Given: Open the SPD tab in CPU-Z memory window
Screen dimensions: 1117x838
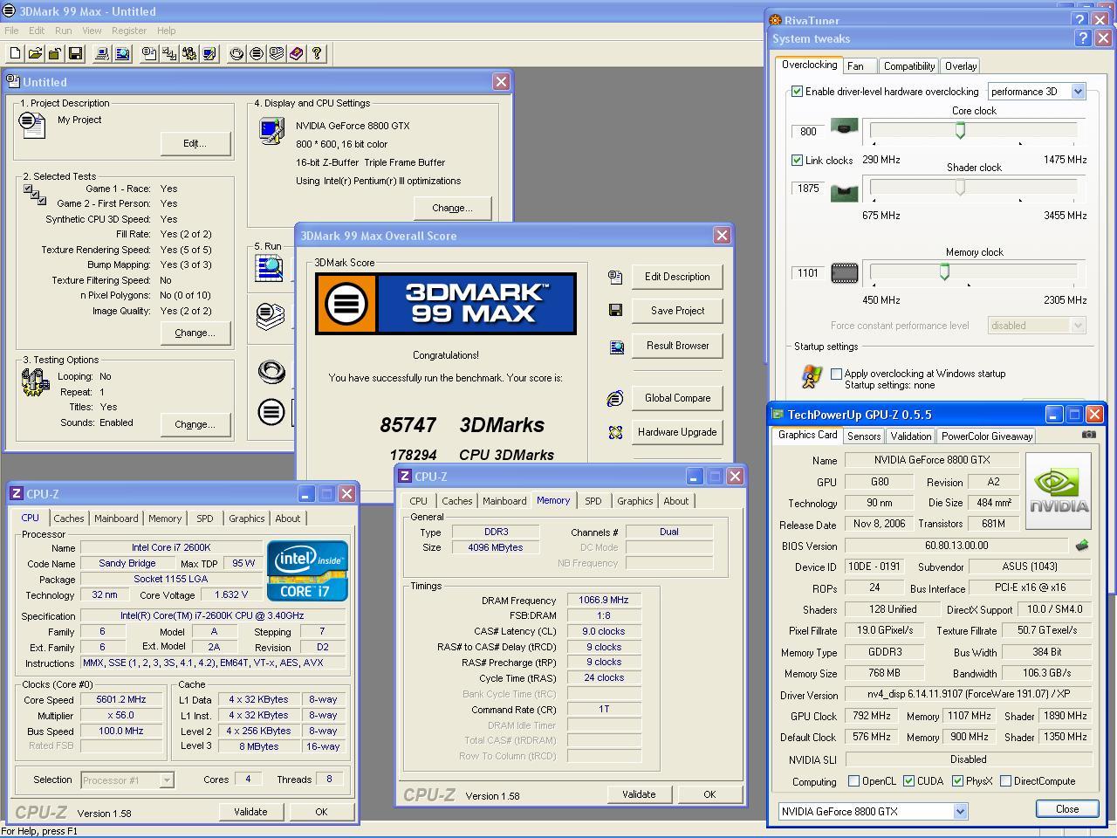Looking at the screenshot, I should (593, 501).
